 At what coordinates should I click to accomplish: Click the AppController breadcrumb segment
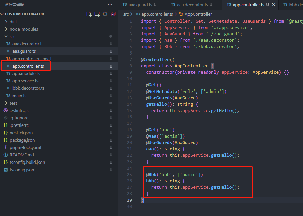click(x=198, y=14)
